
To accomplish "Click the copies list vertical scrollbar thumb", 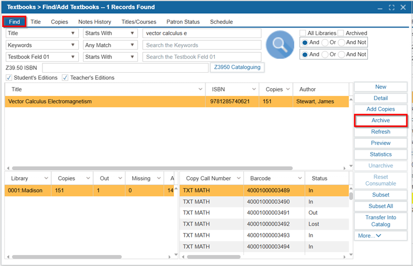I will click(x=351, y=196).
